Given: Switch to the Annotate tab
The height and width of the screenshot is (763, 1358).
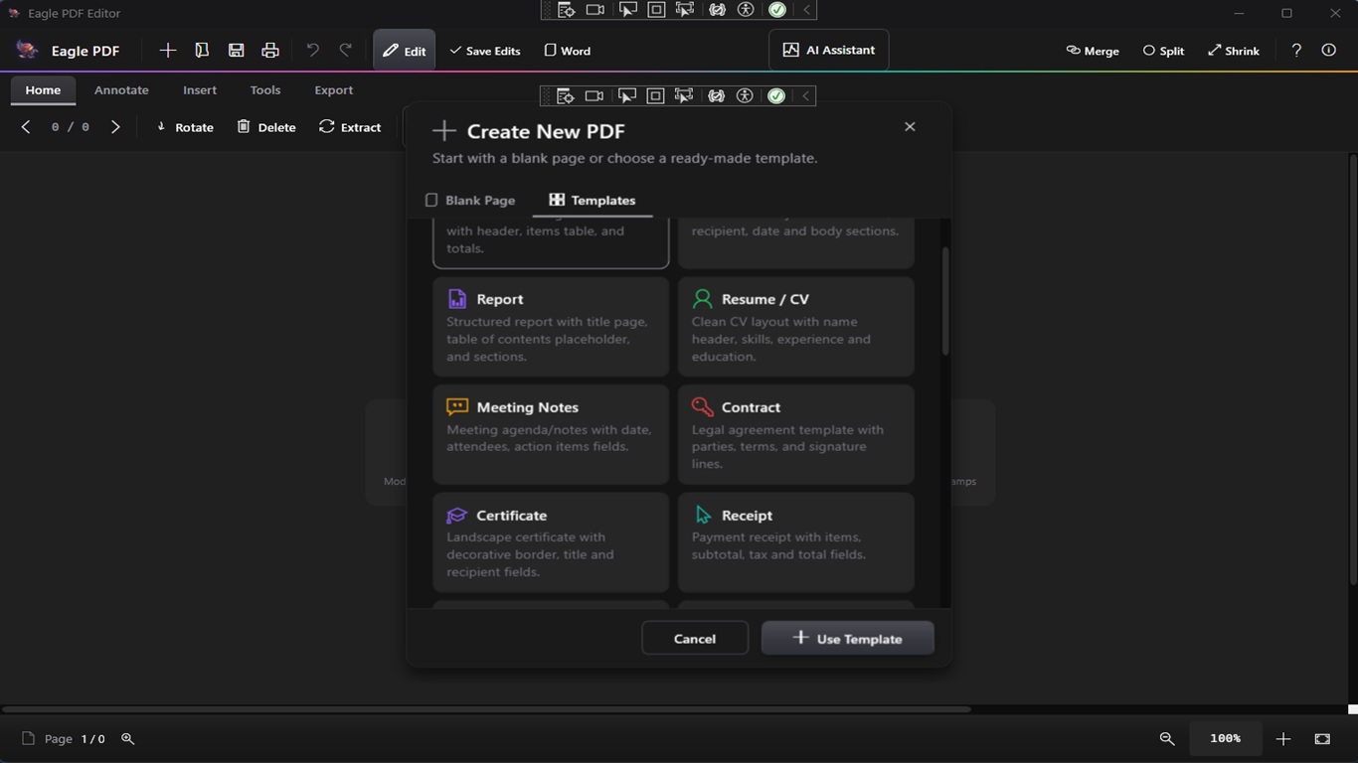Looking at the screenshot, I should (x=121, y=89).
